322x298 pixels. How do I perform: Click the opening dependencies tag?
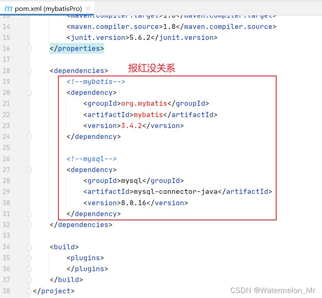79,71
